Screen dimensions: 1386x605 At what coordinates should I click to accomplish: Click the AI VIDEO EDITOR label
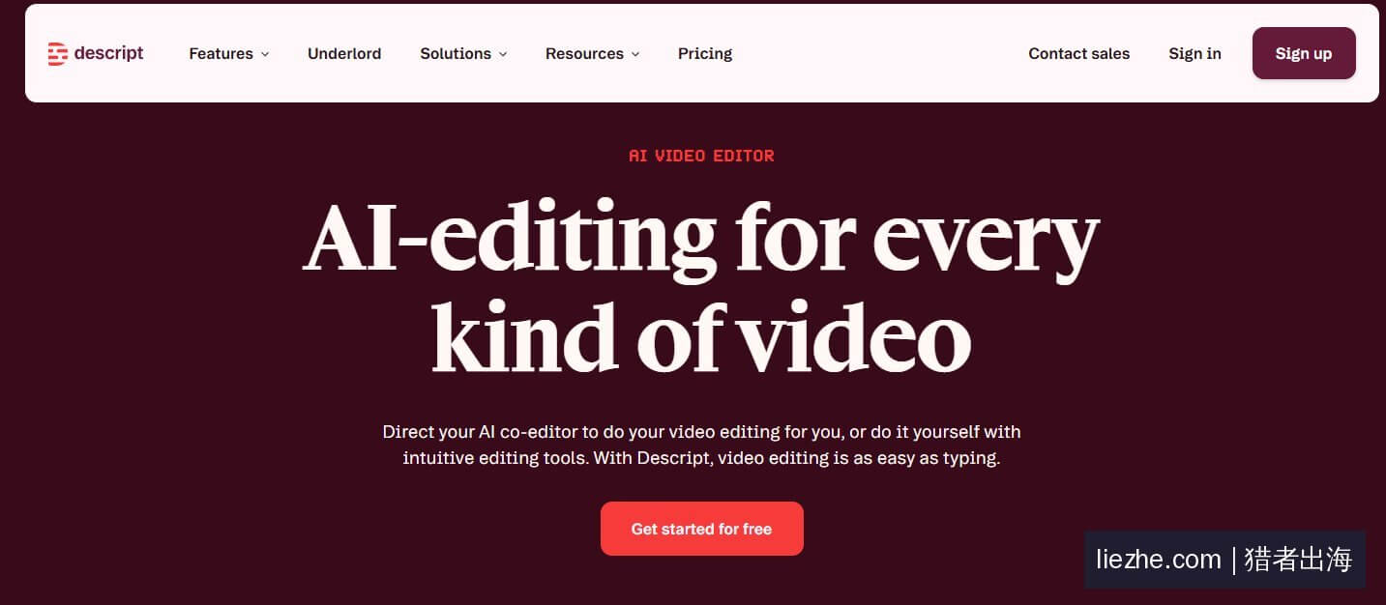pos(701,156)
